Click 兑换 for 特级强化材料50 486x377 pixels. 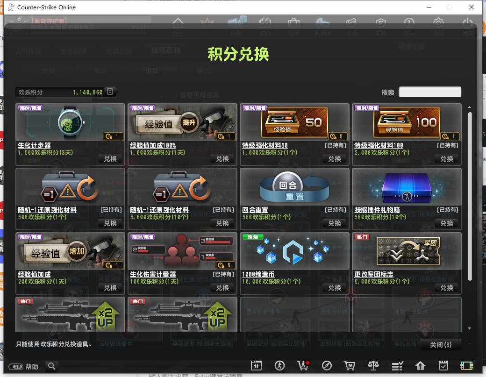click(x=335, y=159)
